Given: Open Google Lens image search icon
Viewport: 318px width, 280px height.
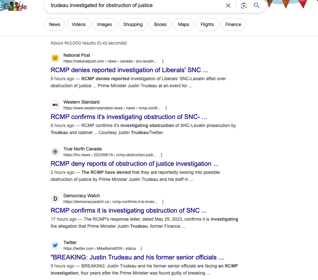Looking at the screenshot, I should coord(244,5).
